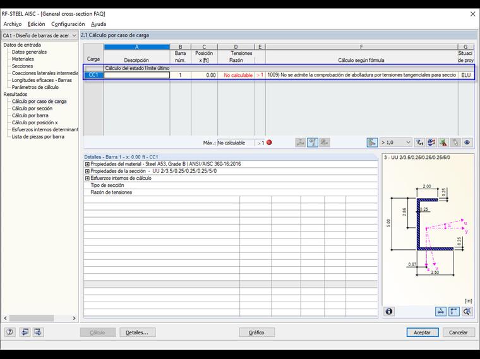Expand Propiedades del material row
The width and height of the screenshot is (480, 359).
tap(87, 164)
